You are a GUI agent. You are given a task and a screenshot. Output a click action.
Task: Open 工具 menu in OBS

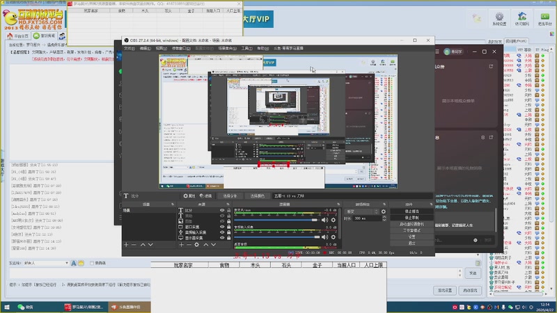pyautogui.click(x=246, y=48)
